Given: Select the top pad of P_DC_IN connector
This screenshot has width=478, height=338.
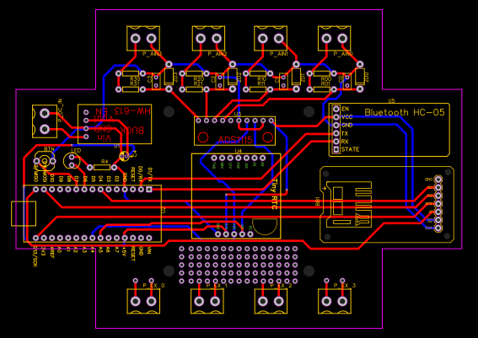Looking at the screenshot, I should (x=45, y=113).
